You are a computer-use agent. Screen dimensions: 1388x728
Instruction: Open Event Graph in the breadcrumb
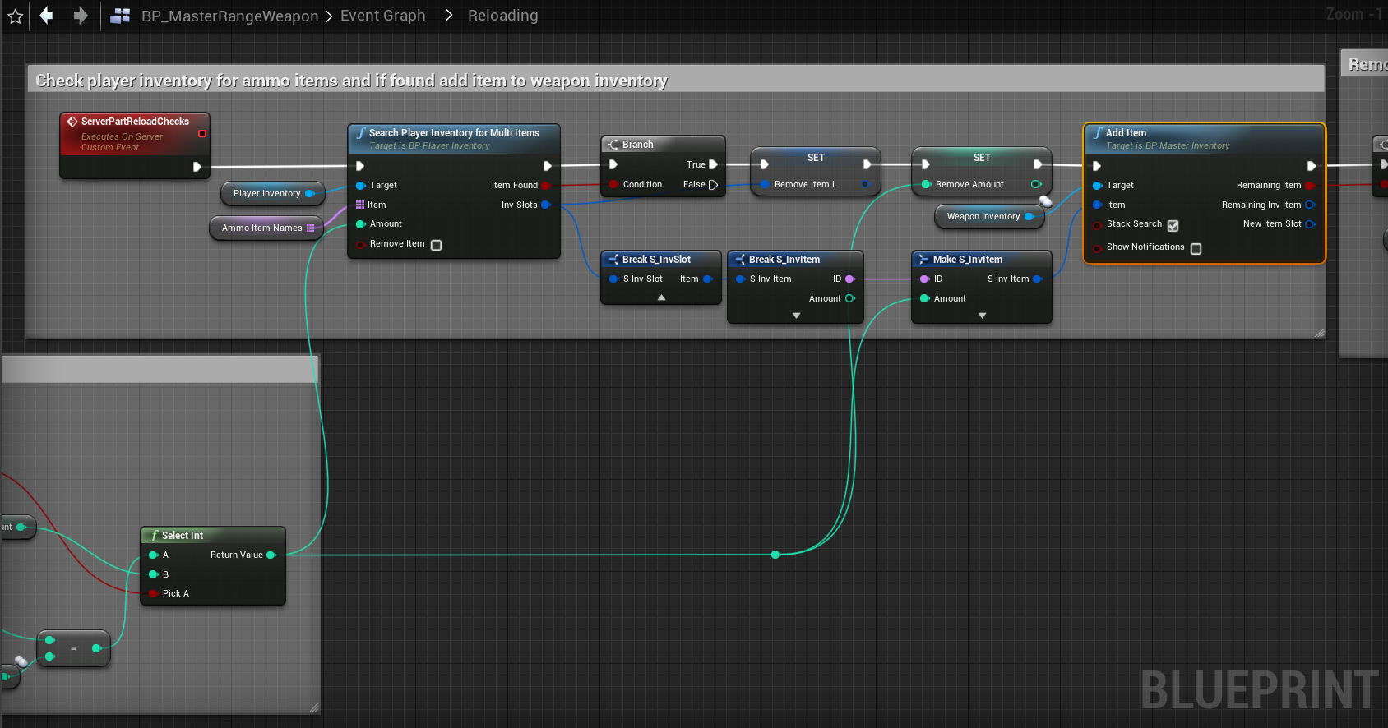click(x=382, y=16)
